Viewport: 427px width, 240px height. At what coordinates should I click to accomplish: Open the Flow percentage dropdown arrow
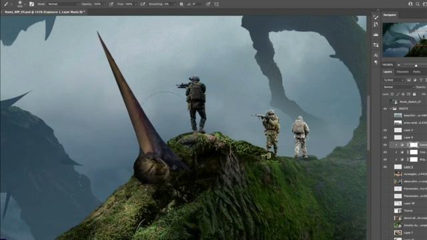(135, 4)
